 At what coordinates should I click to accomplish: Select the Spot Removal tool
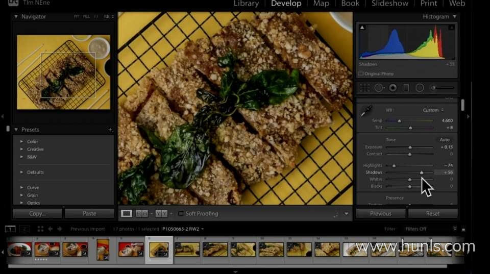(379, 88)
